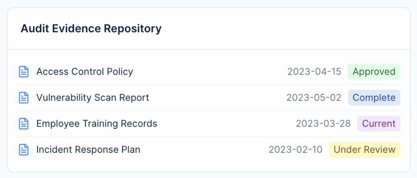
Task: Click the purple Current status badge
Action: click(x=379, y=123)
